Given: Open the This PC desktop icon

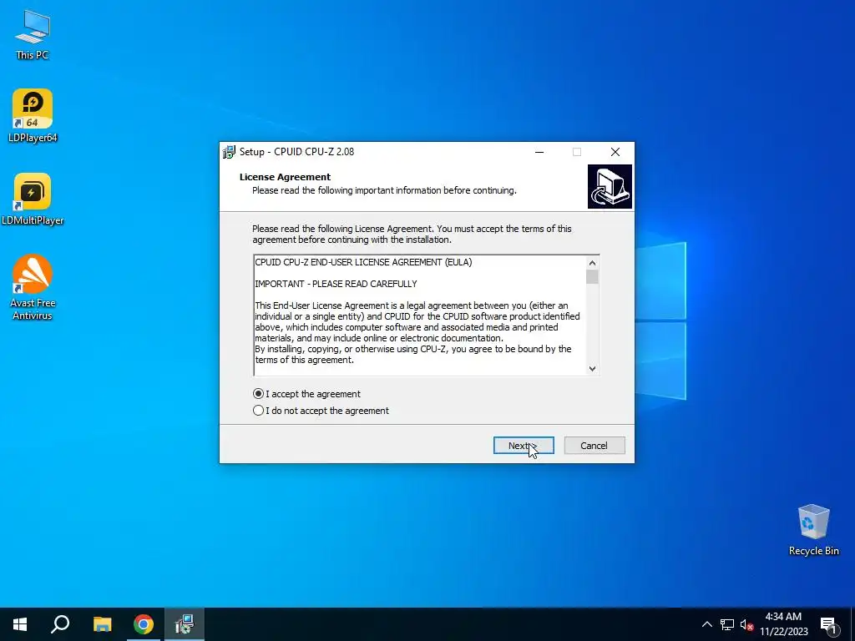Looking at the screenshot, I should [33, 33].
